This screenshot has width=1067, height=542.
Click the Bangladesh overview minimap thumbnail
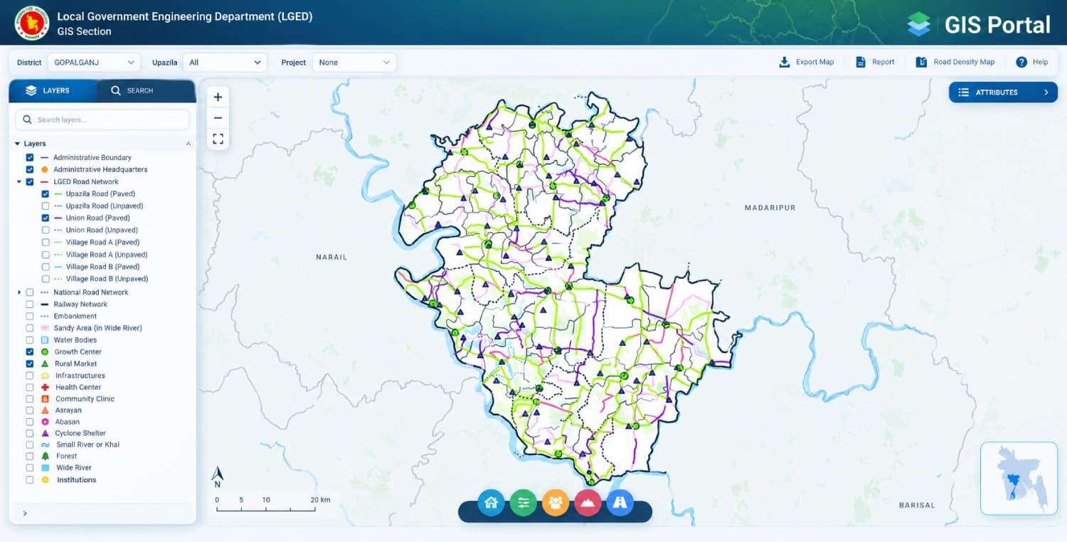click(x=1019, y=478)
